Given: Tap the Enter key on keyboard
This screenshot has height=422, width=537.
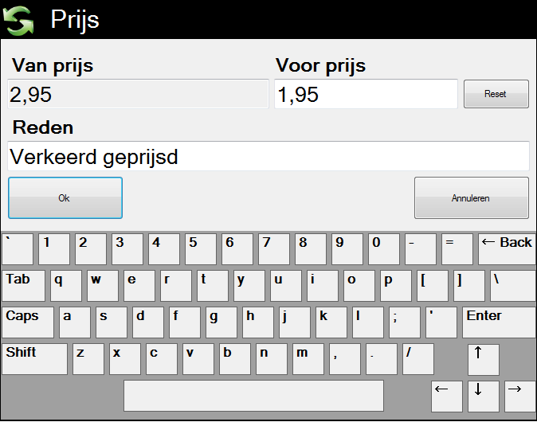Looking at the screenshot, I should (499, 322).
